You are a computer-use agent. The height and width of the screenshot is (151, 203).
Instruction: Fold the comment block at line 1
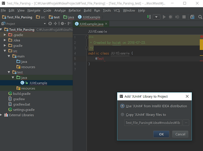(87, 37)
